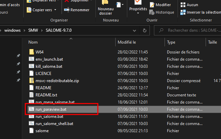
Task: Click the W64 folder icon
Action: [x=31, y=52]
